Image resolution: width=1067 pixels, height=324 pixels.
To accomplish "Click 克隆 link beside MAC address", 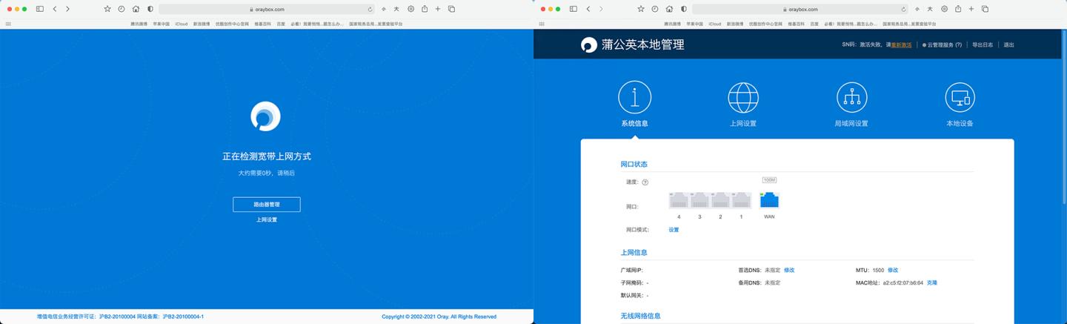I will [931, 283].
